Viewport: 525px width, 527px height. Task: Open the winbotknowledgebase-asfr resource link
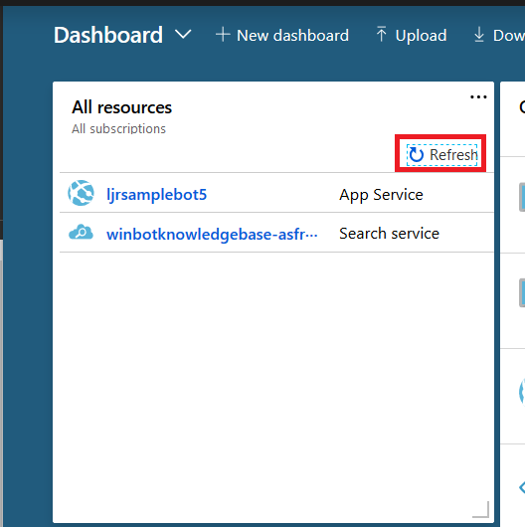212,234
